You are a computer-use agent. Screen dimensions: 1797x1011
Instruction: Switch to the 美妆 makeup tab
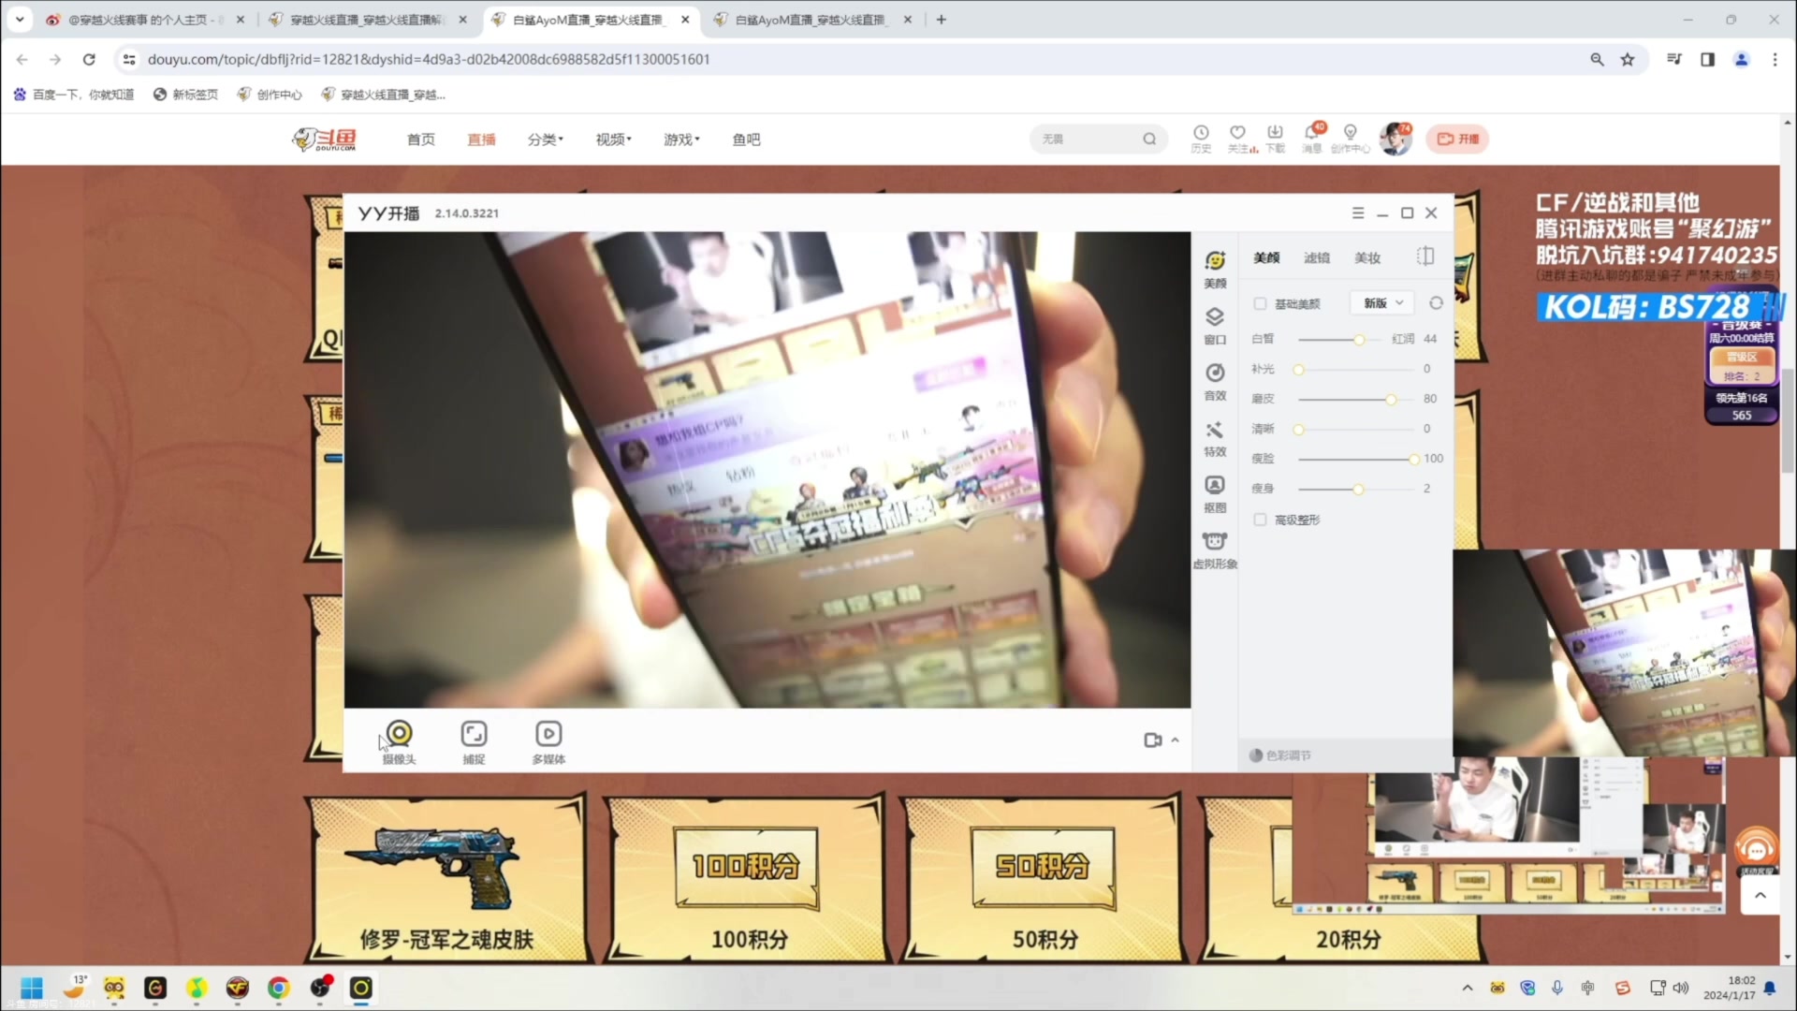click(1367, 257)
